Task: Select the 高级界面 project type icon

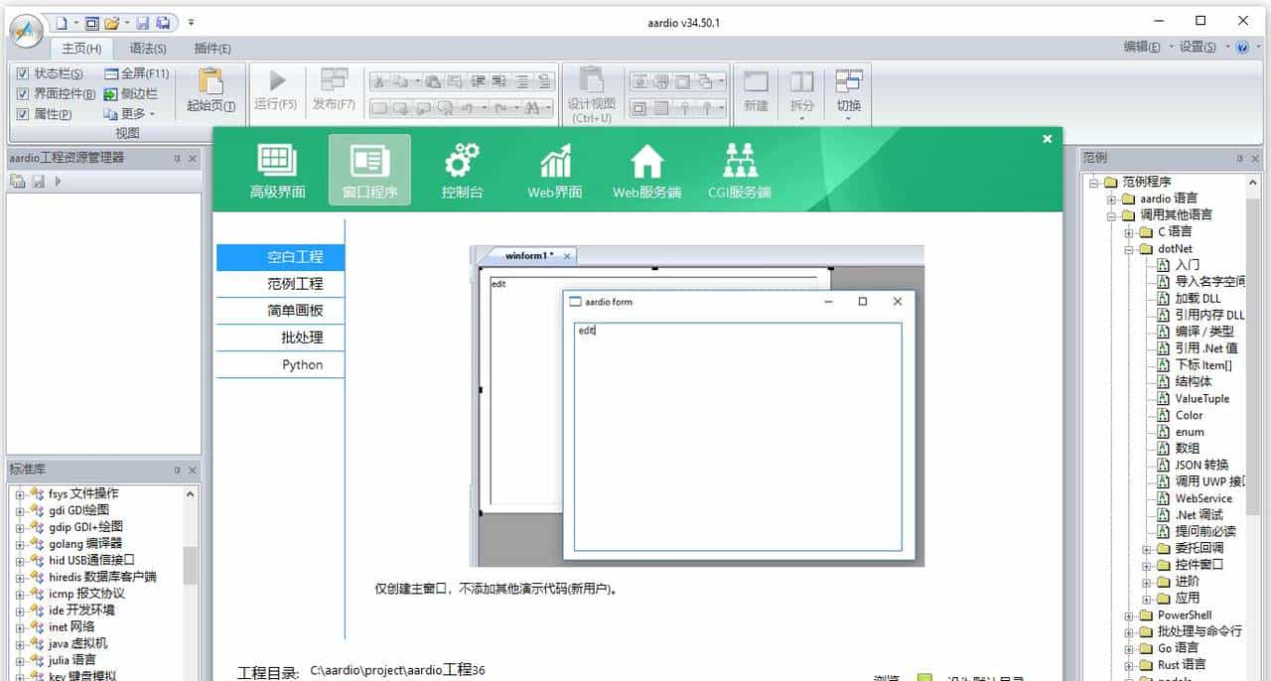Action: click(277, 169)
